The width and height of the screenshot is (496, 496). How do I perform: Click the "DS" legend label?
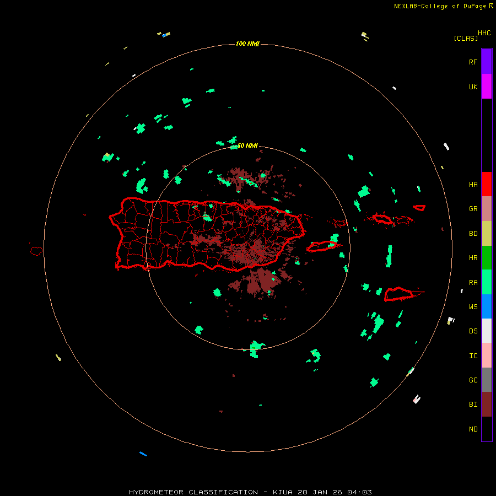(x=473, y=331)
